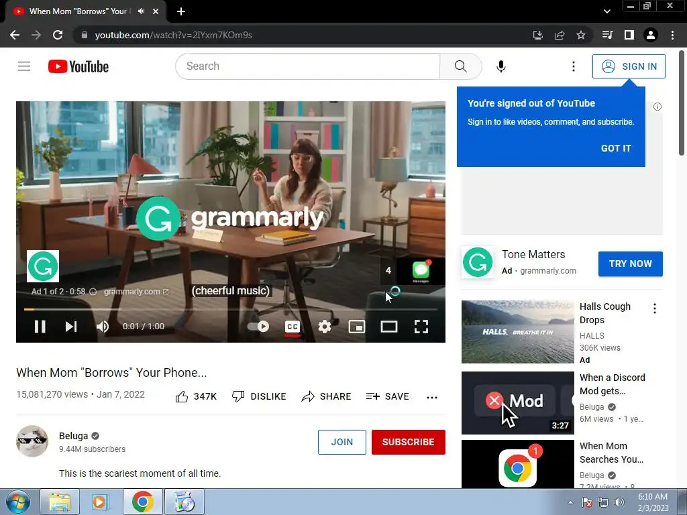This screenshot has height=515, width=687.
Task: Open the ad info icon above sidebar ad
Action: (657, 107)
